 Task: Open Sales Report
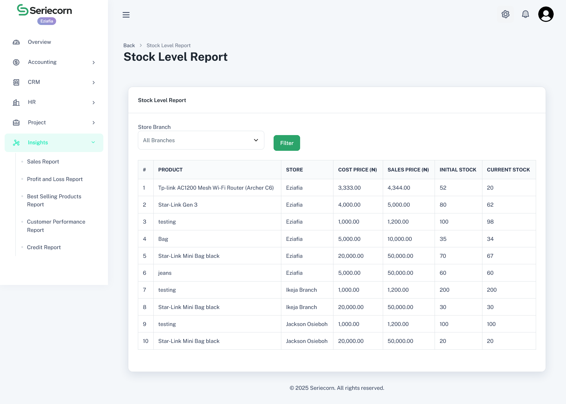[x=43, y=162]
